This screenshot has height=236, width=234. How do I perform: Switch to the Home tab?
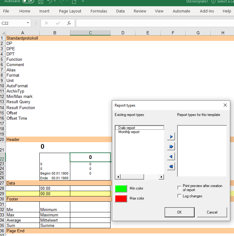pyautogui.click(x=25, y=11)
